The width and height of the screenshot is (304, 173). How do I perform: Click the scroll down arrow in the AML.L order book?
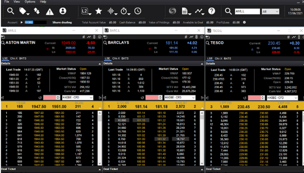pos(100,164)
